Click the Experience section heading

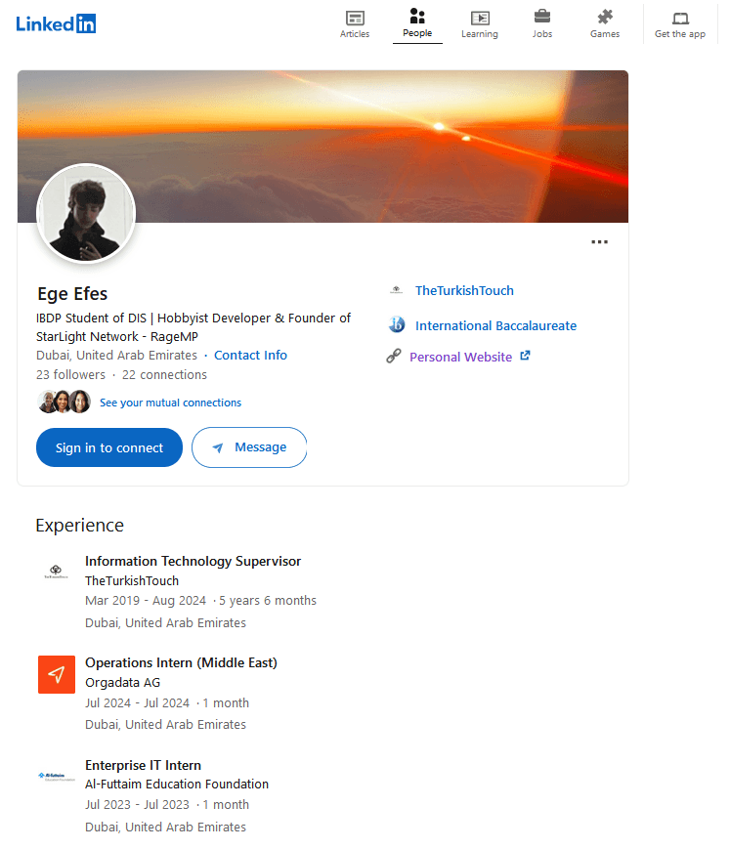point(79,526)
